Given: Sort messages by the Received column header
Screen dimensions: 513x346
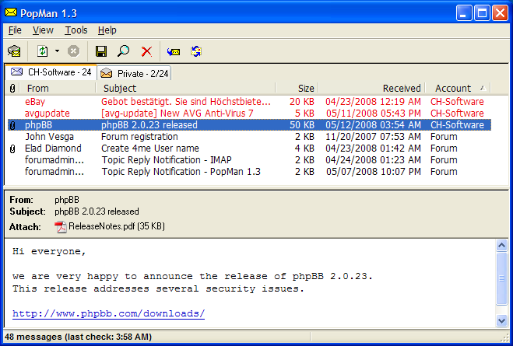Looking at the screenshot, I should 372,88.
